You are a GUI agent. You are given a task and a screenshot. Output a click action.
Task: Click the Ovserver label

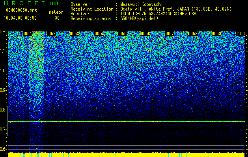click(x=80, y=4)
